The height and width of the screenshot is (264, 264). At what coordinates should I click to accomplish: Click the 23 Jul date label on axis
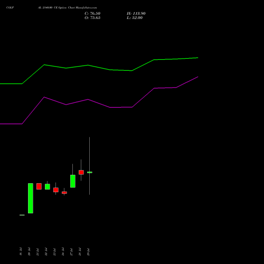pos(54,252)
